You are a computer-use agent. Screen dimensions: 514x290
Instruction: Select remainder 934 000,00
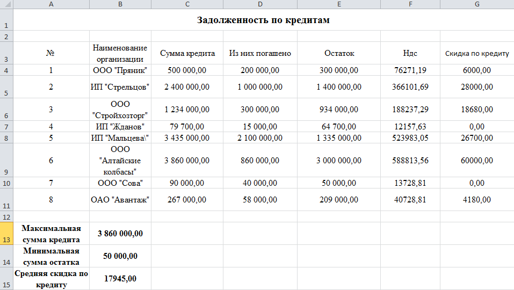pyautogui.click(x=339, y=110)
